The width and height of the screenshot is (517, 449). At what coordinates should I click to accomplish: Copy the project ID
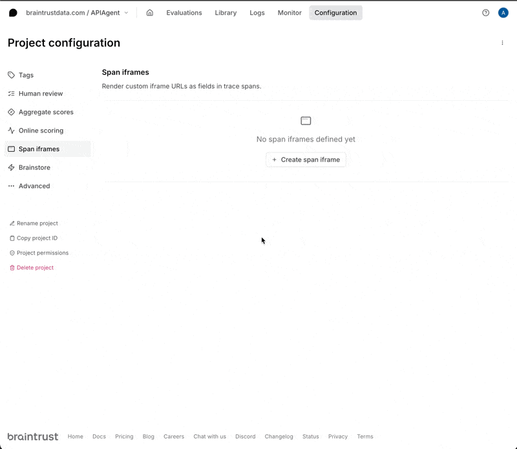click(37, 238)
